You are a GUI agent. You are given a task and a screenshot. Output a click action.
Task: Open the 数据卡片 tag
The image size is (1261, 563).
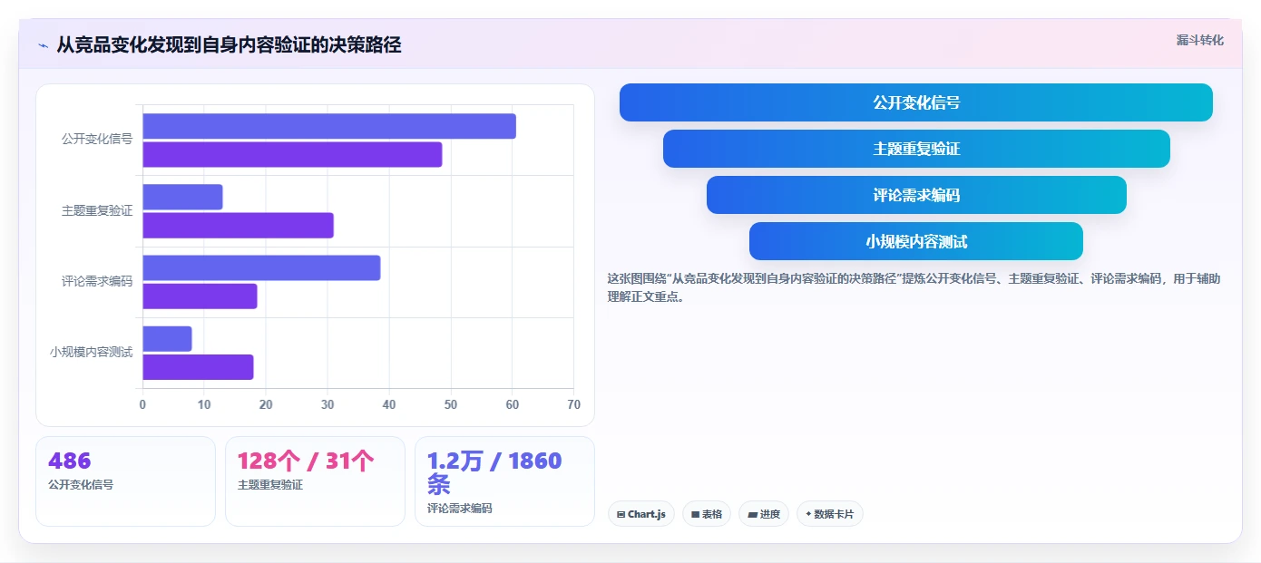point(830,514)
